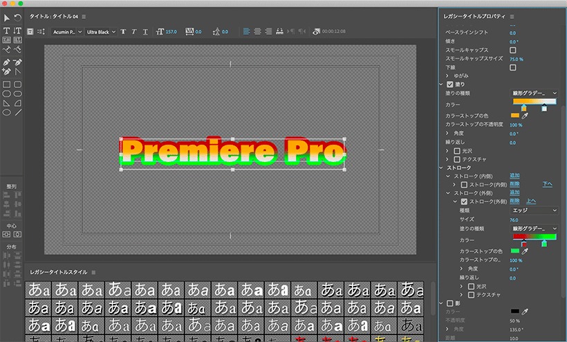Align text right

[x=268, y=31]
